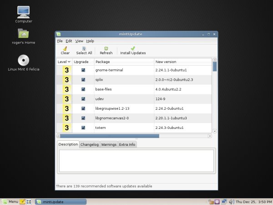
Task: Click the date and time clock
Action: [254, 202]
